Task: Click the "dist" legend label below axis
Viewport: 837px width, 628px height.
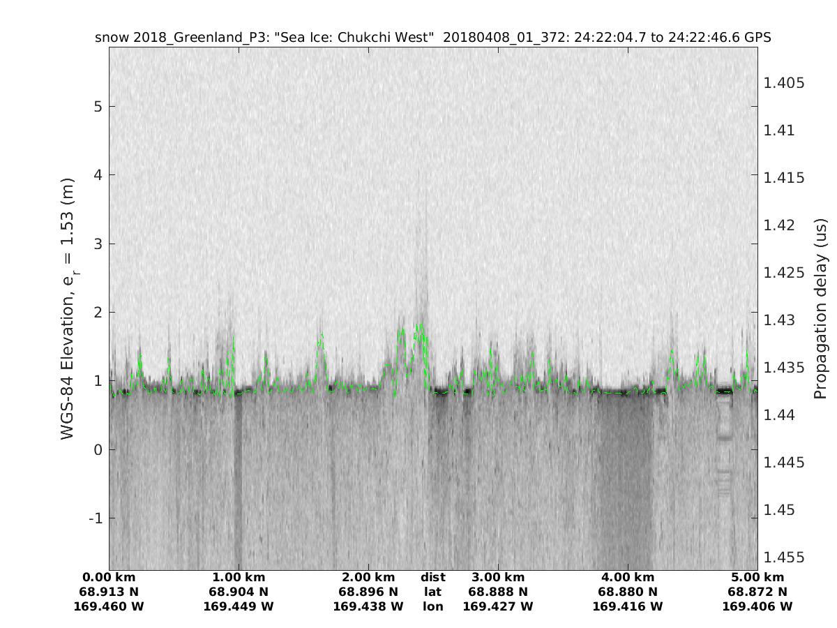Action: (x=432, y=577)
